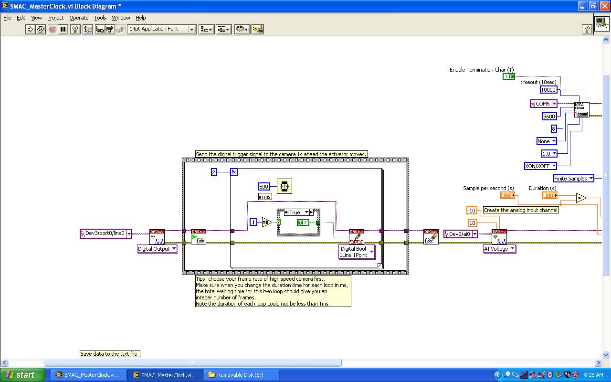The width and height of the screenshot is (611, 382).
Task: Open Removable Disk (E:) taskbar button
Action: (x=241, y=375)
